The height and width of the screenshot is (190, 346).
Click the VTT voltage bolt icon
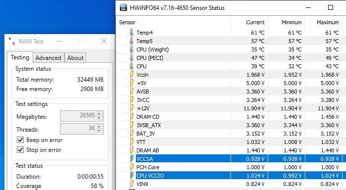pos(131,142)
